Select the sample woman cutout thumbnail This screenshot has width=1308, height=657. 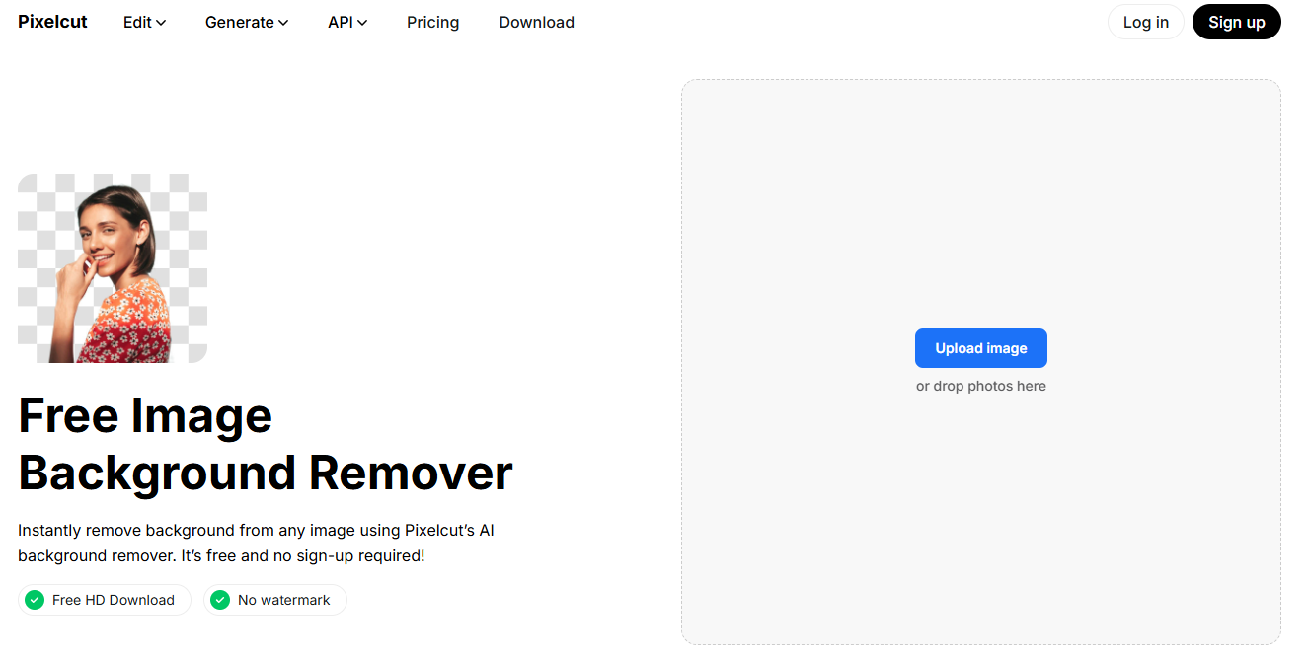[x=113, y=268]
